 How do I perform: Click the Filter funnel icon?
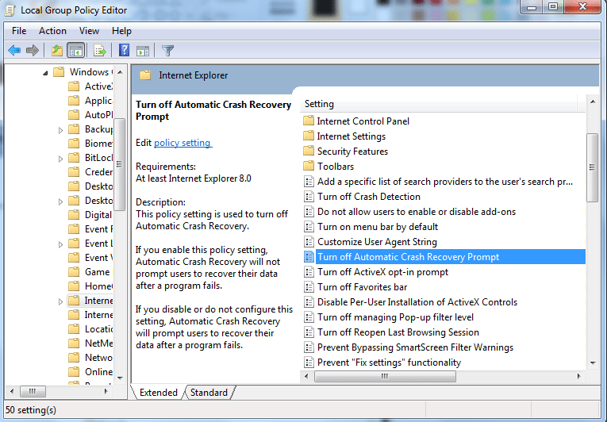(x=167, y=51)
